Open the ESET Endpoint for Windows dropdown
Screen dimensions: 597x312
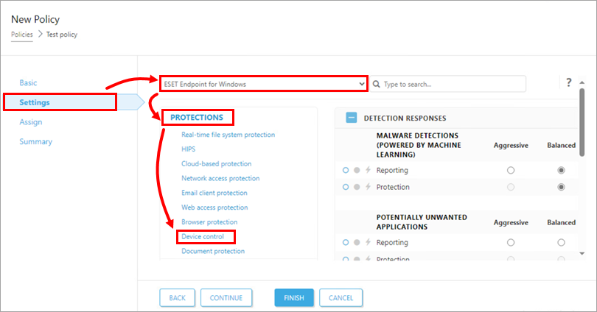pyautogui.click(x=263, y=84)
